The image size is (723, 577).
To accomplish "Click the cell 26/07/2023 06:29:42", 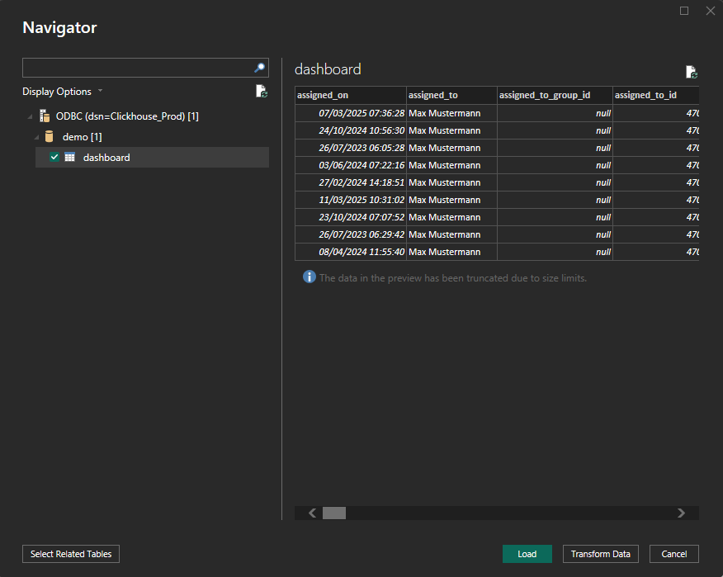I will (351, 234).
